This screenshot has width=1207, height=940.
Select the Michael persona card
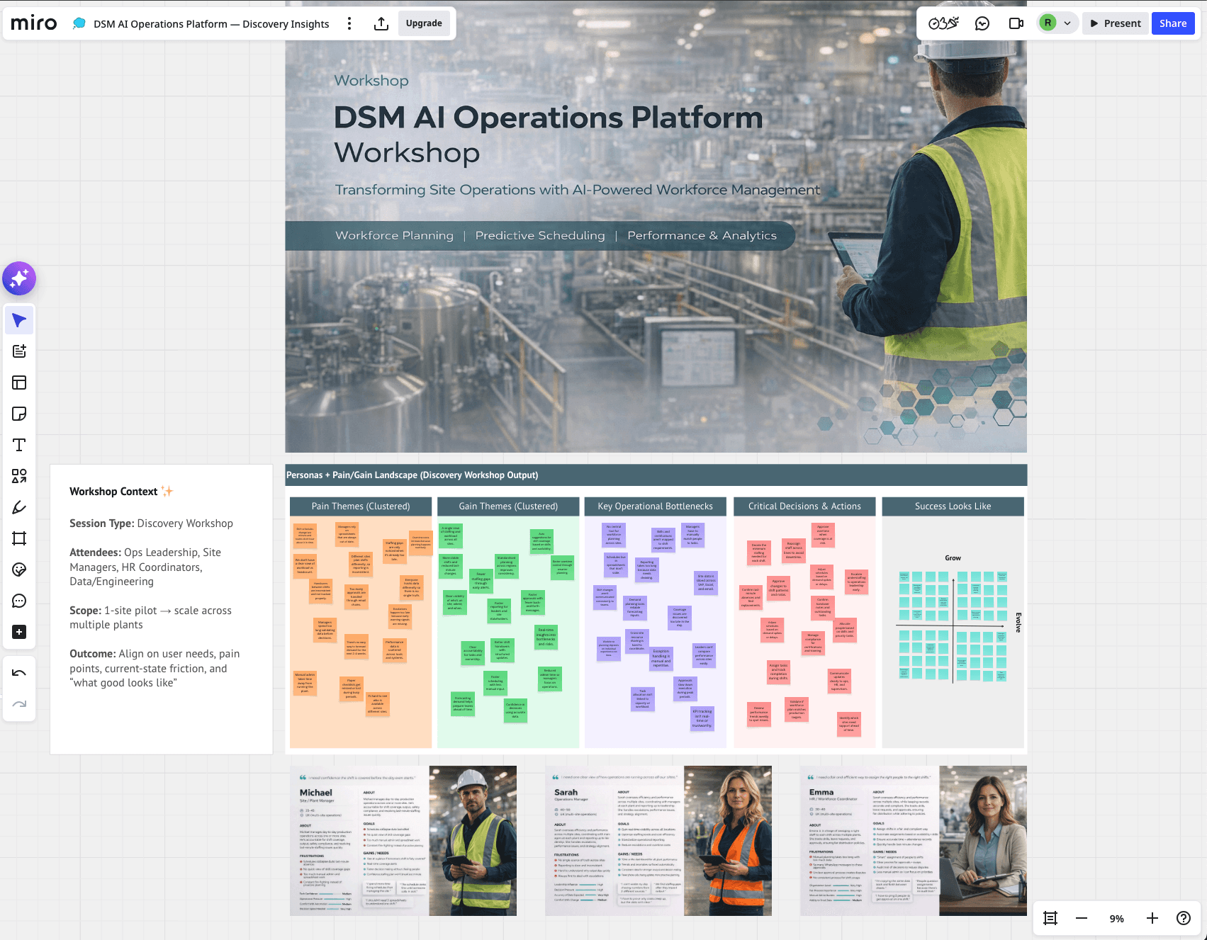coord(403,840)
